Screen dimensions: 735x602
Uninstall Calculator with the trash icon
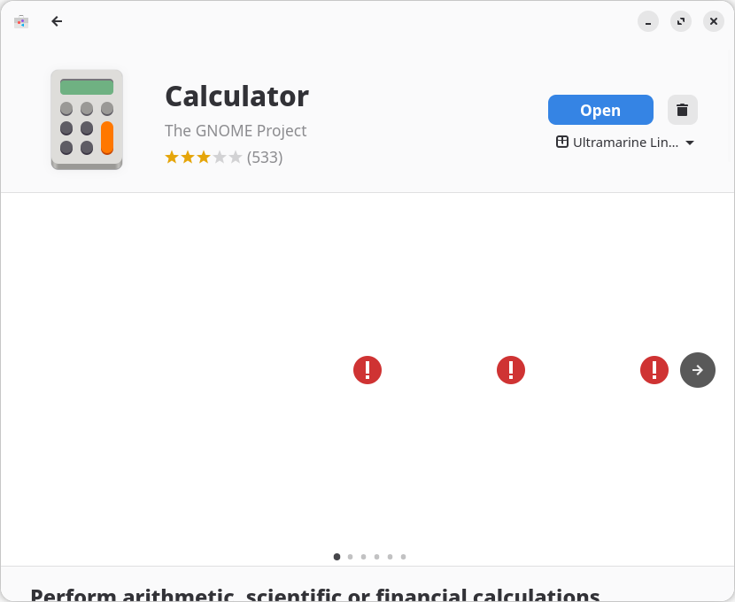[x=682, y=110]
